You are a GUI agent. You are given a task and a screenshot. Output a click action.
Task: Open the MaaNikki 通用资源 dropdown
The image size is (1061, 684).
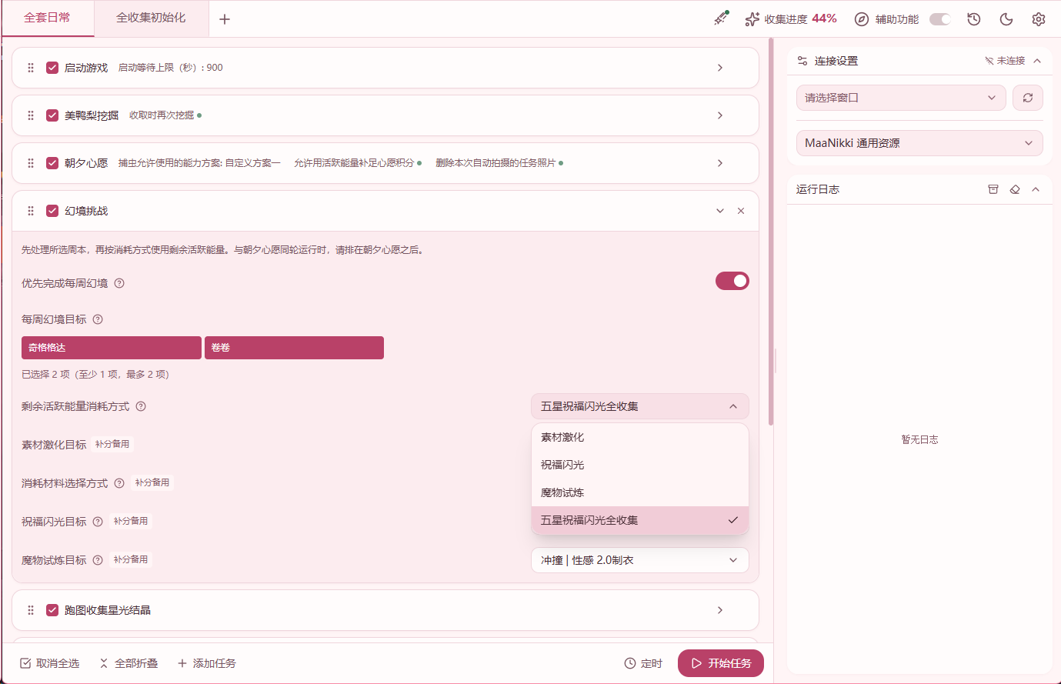[x=919, y=143]
